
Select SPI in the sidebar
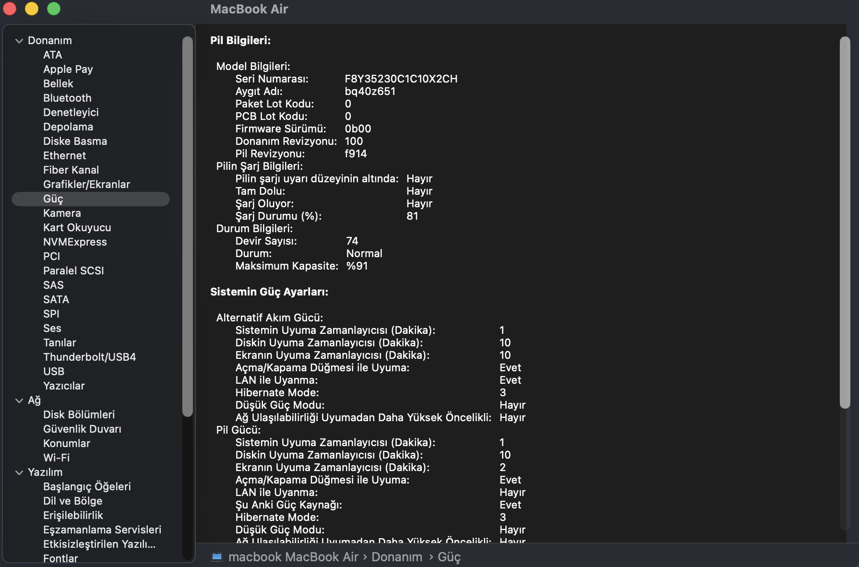[51, 314]
